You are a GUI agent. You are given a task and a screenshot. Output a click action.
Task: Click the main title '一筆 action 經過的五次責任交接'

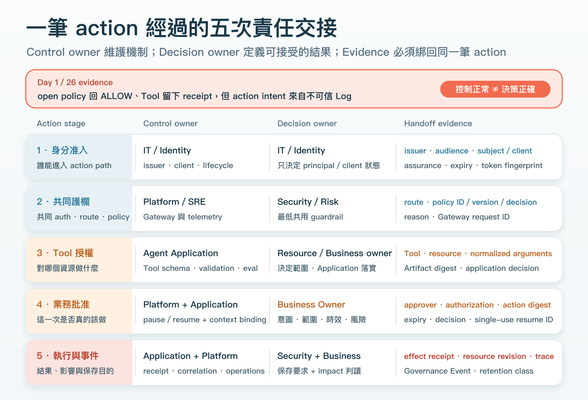[182, 28]
